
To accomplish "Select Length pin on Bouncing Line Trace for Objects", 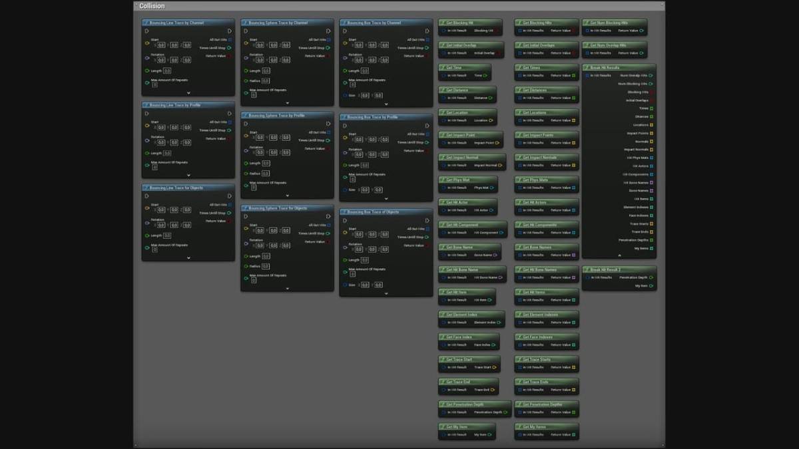I will pos(147,235).
